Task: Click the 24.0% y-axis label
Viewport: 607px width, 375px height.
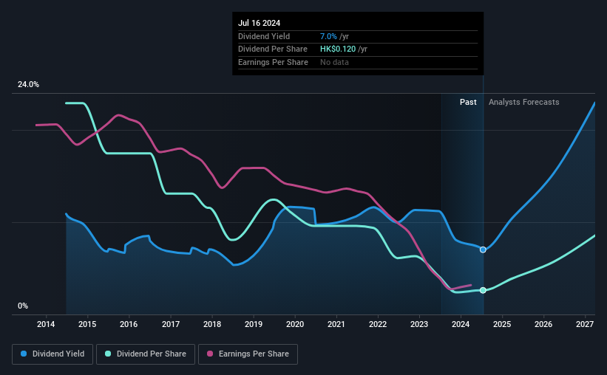Action: click(28, 85)
